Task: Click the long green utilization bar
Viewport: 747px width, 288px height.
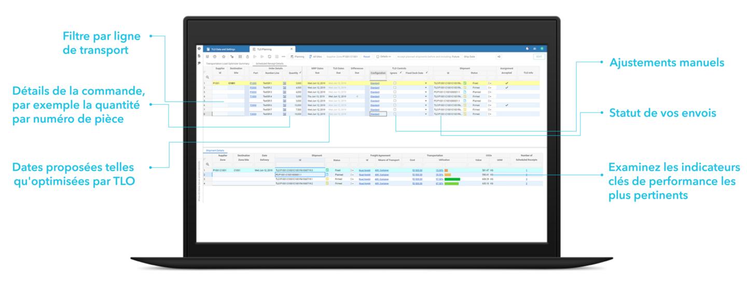Action: 452,179
